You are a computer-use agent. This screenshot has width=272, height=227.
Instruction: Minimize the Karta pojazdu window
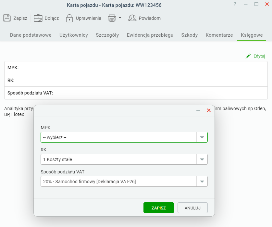pyautogui.click(x=246, y=4)
